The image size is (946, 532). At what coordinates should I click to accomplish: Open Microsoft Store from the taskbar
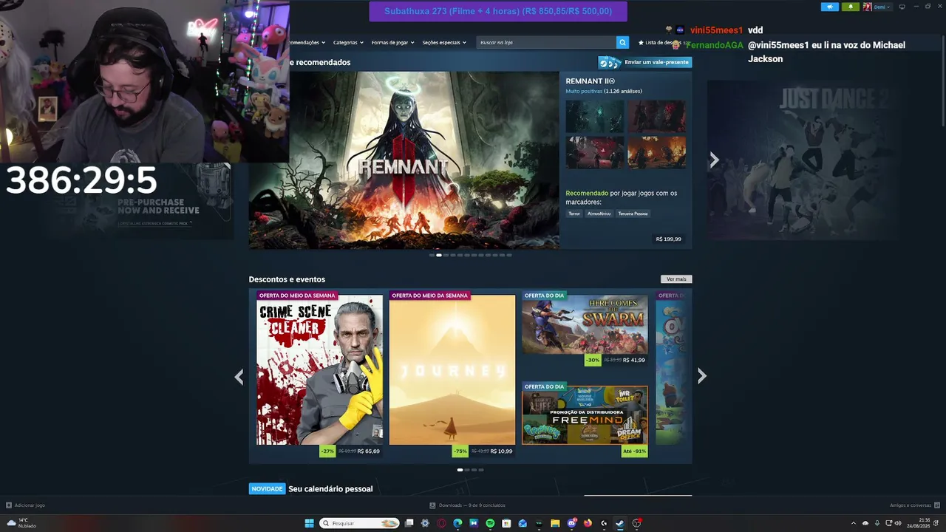[506, 523]
